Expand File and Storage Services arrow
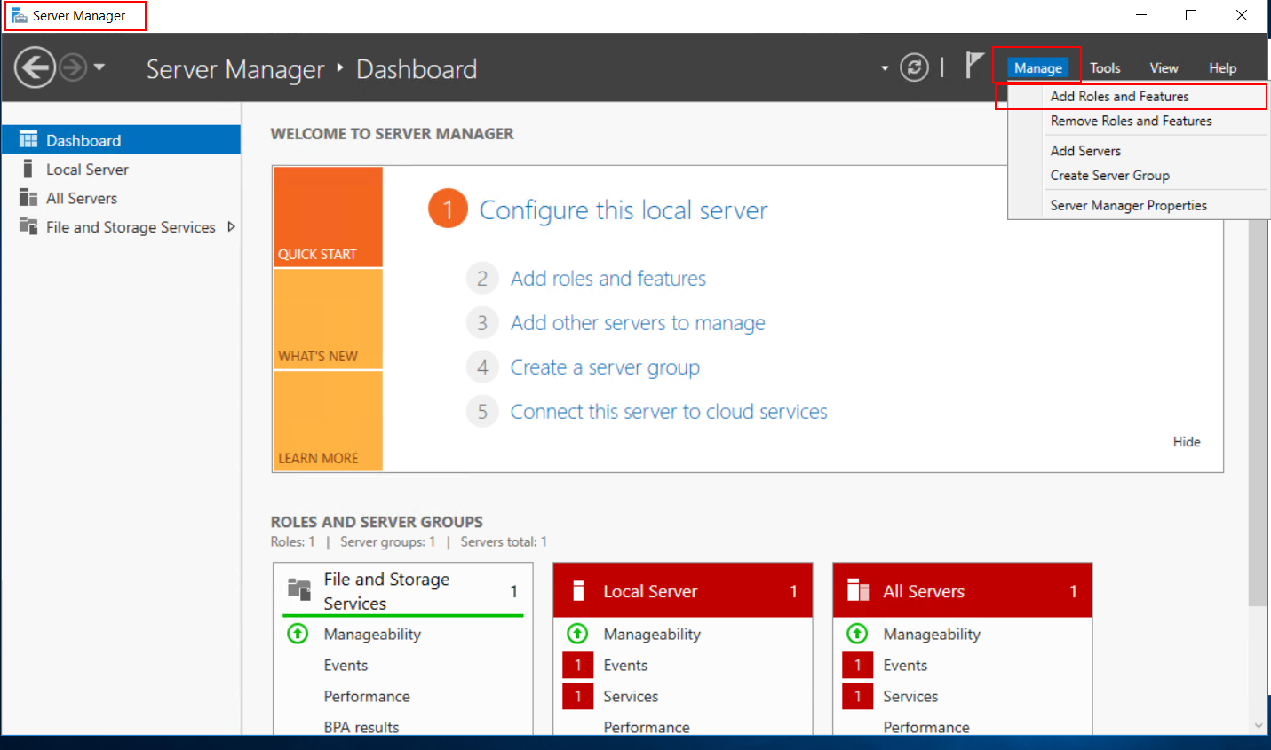This screenshot has width=1271, height=750. pyautogui.click(x=231, y=227)
